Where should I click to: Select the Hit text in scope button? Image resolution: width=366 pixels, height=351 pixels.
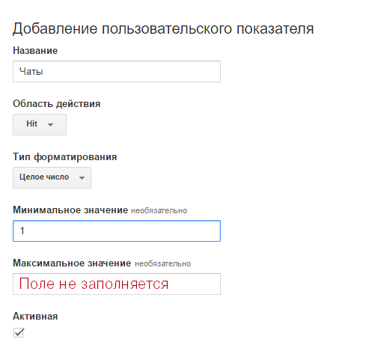coord(31,123)
